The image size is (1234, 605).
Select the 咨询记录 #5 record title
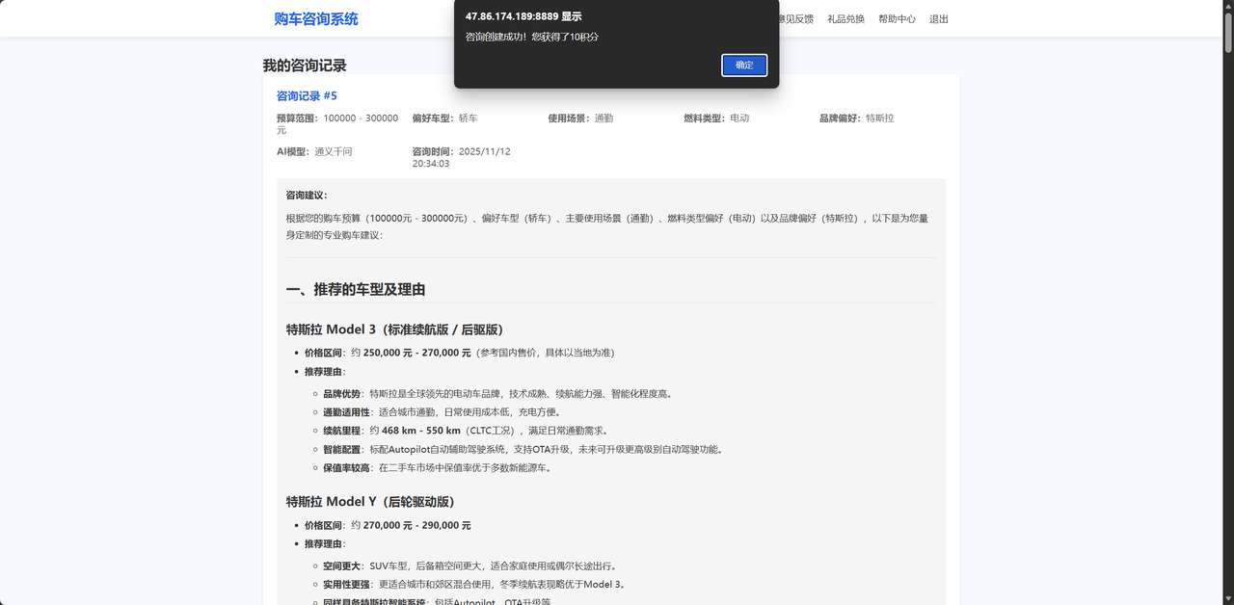pos(307,95)
